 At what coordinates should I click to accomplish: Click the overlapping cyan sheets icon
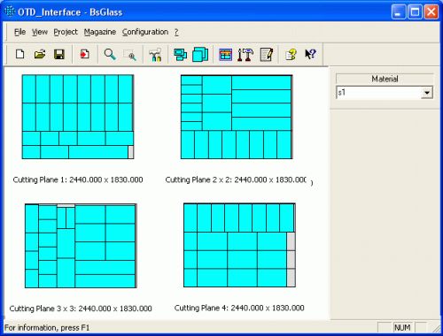coord(200,55)
